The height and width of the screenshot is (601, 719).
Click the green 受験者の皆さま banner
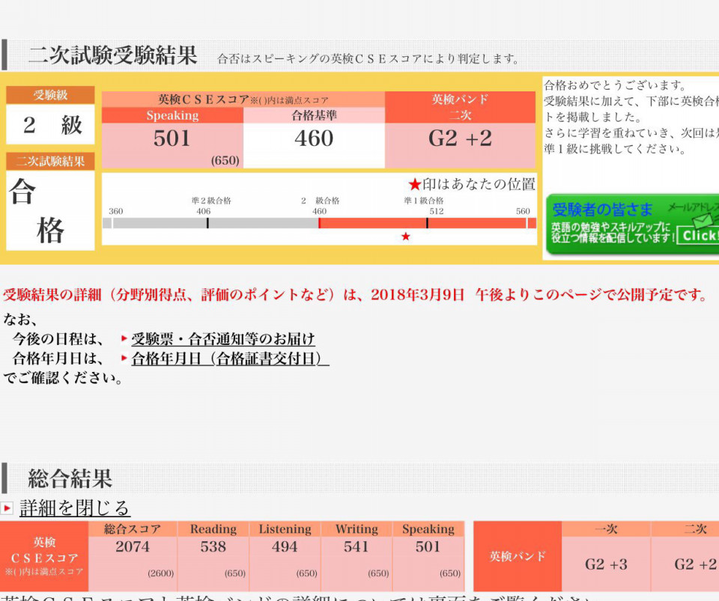click(632, 225)
